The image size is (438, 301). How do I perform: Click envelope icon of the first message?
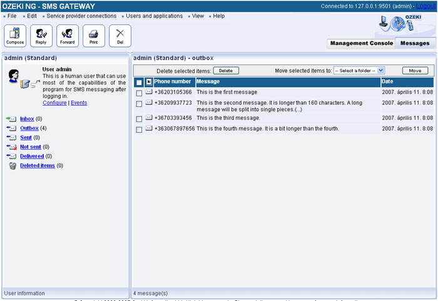(149, 91)
